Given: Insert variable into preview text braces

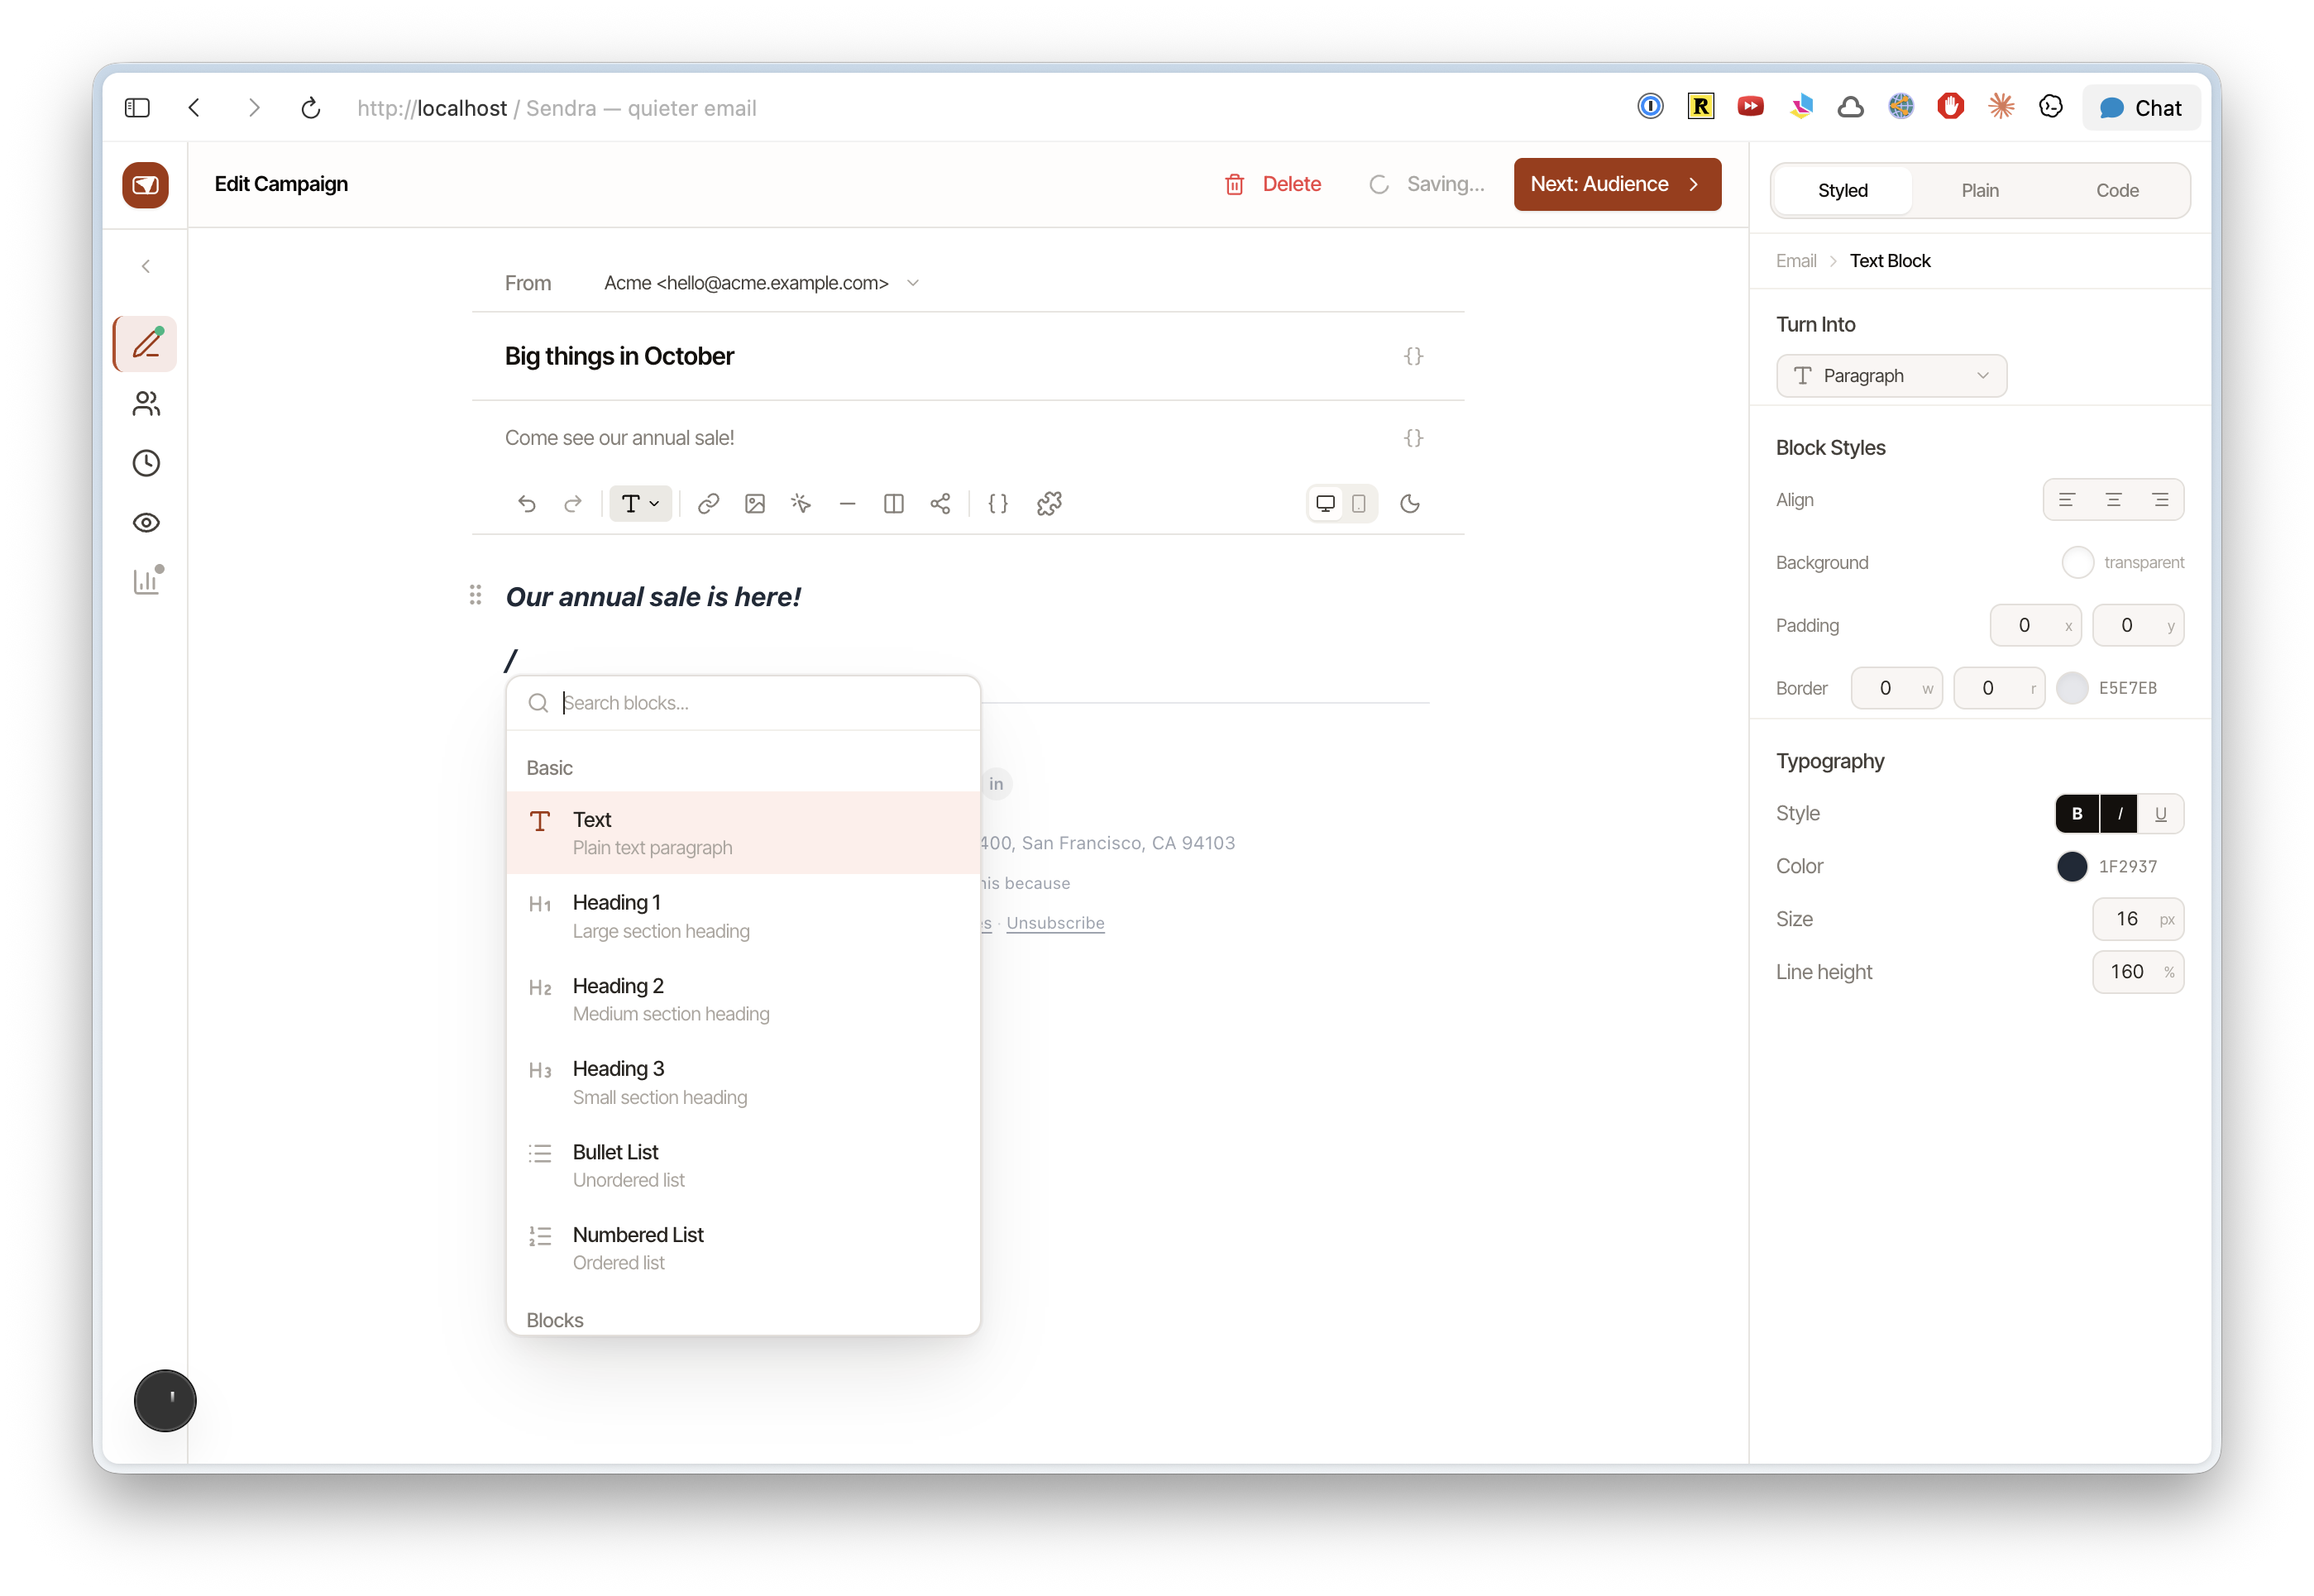Looking at the screenshot, I should (x=1413, y=438).
